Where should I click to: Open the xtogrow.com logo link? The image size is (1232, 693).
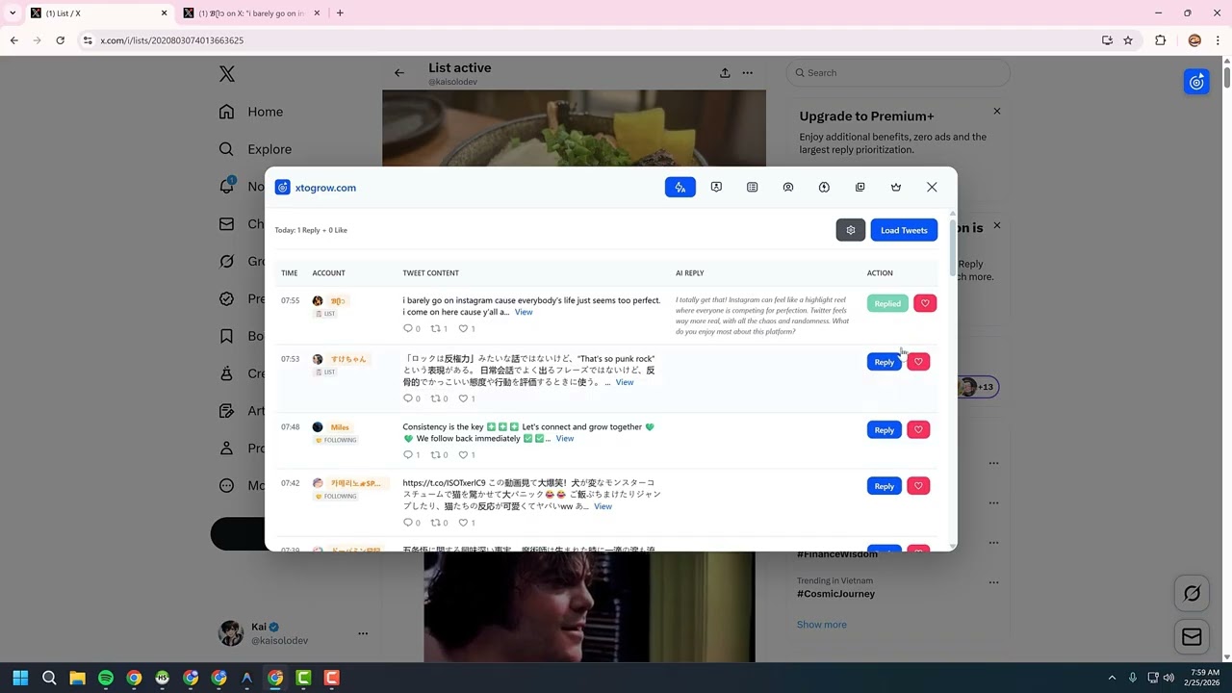316,188
